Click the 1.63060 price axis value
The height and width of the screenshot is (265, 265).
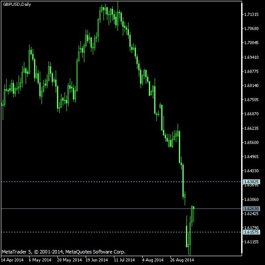coord(251,200)
